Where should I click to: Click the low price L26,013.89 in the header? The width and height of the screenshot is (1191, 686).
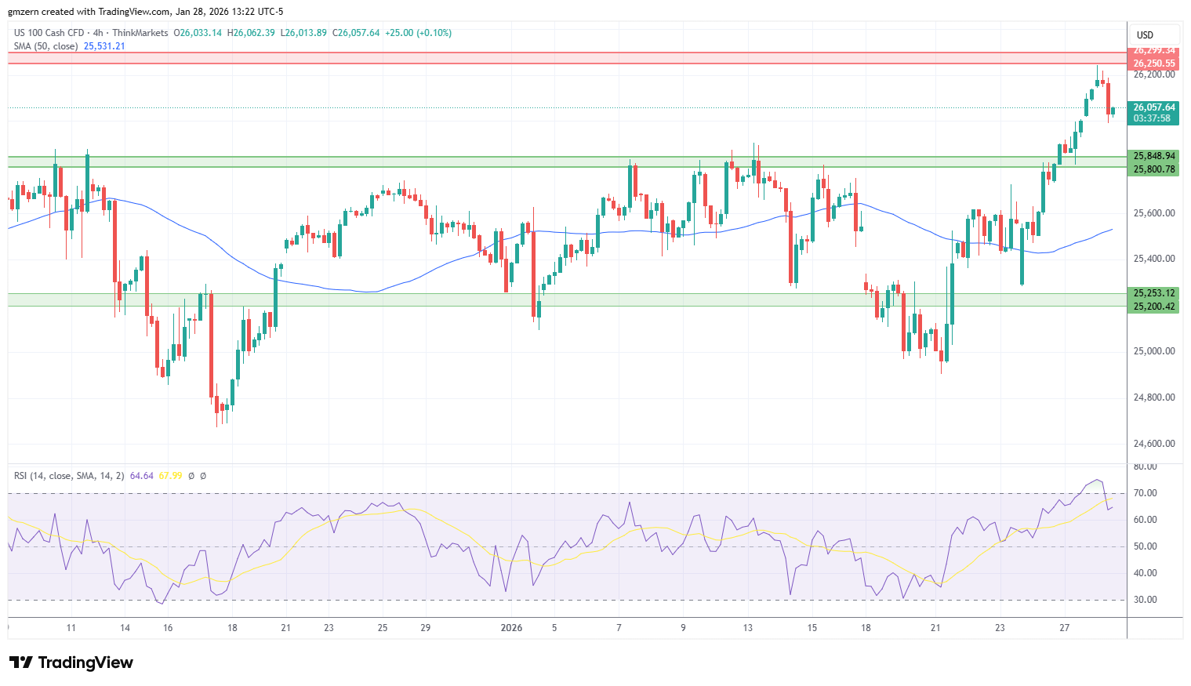click(x=303, y=33)
